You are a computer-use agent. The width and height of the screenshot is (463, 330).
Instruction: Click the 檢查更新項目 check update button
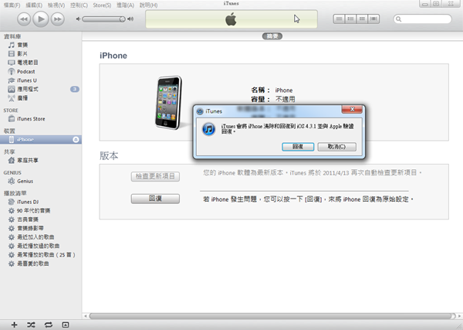[x=155, y=176]
